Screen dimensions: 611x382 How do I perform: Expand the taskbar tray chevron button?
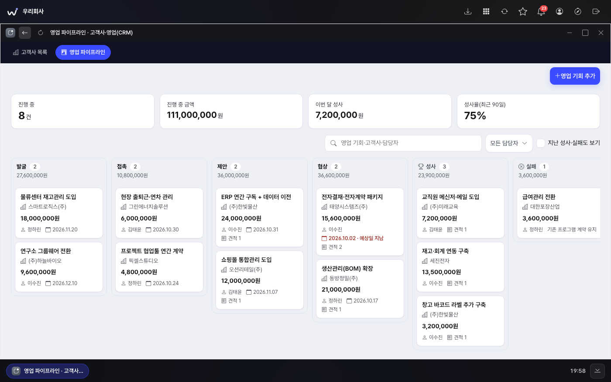click(x=597, y=371)
